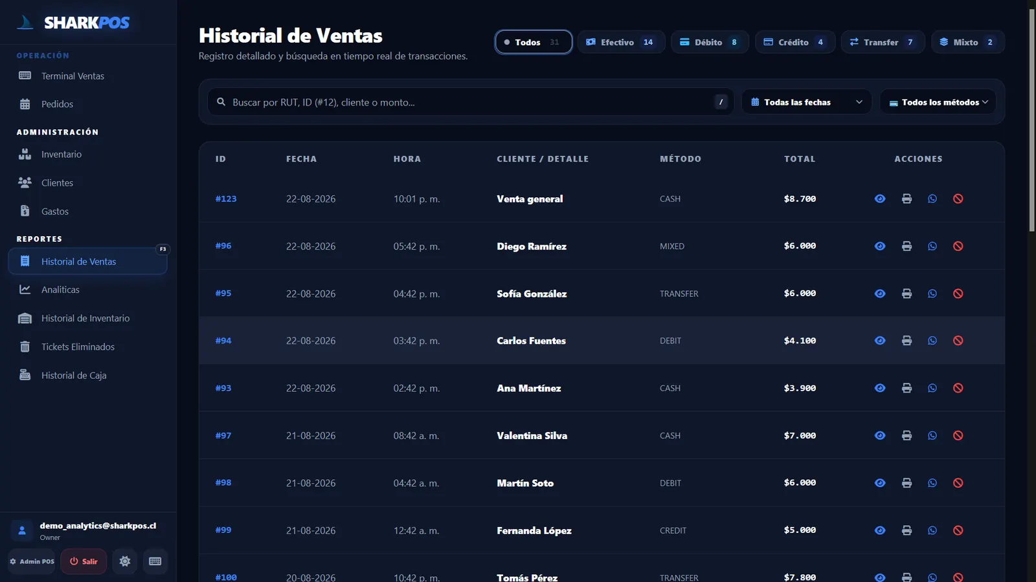View details of sale #123

click(880, 199)
